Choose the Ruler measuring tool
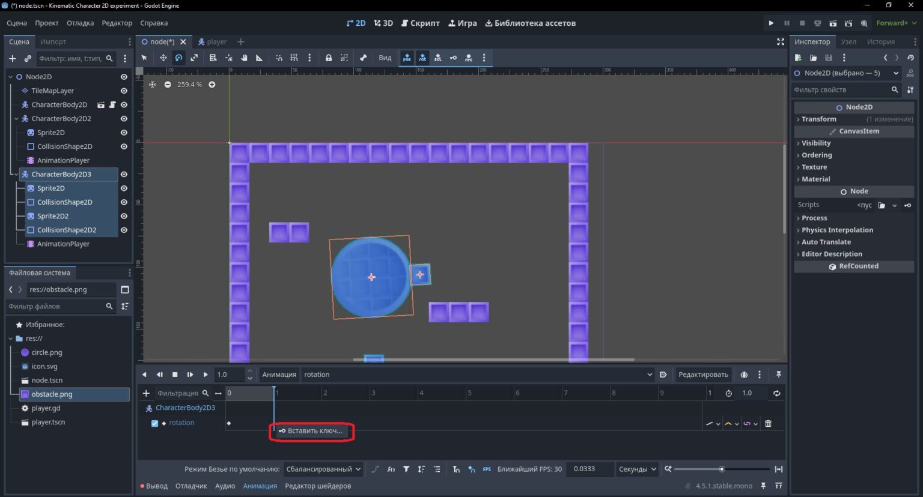The image size is (923, 497). coord(260,58)
